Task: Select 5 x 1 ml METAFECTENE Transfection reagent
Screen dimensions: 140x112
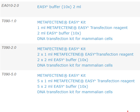Action: point(86,81)
